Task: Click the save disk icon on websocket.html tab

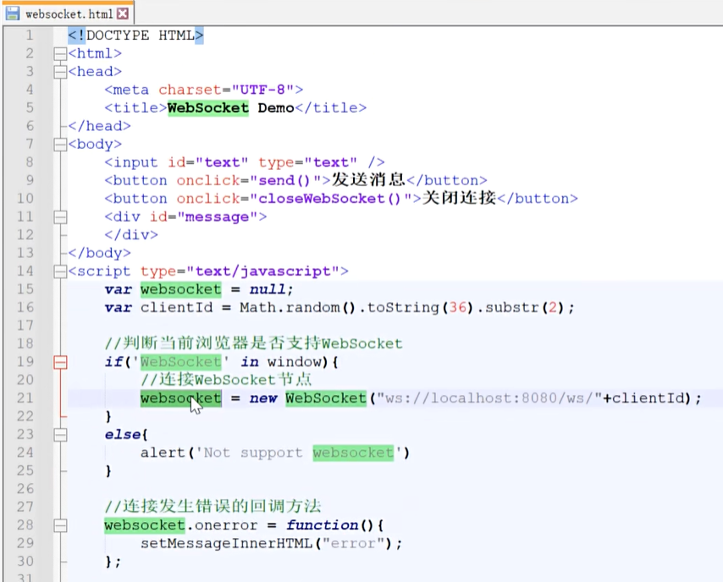Action: tap(12, 14)
